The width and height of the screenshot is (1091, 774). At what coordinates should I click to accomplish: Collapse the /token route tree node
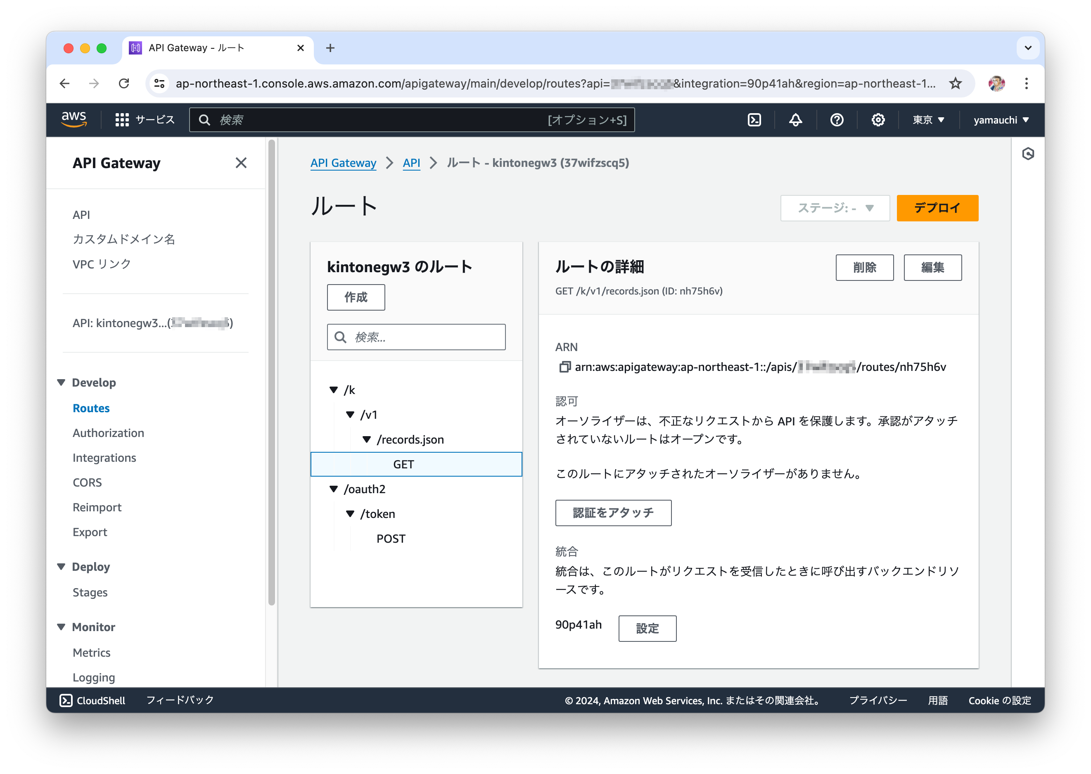tap(350, 514)
